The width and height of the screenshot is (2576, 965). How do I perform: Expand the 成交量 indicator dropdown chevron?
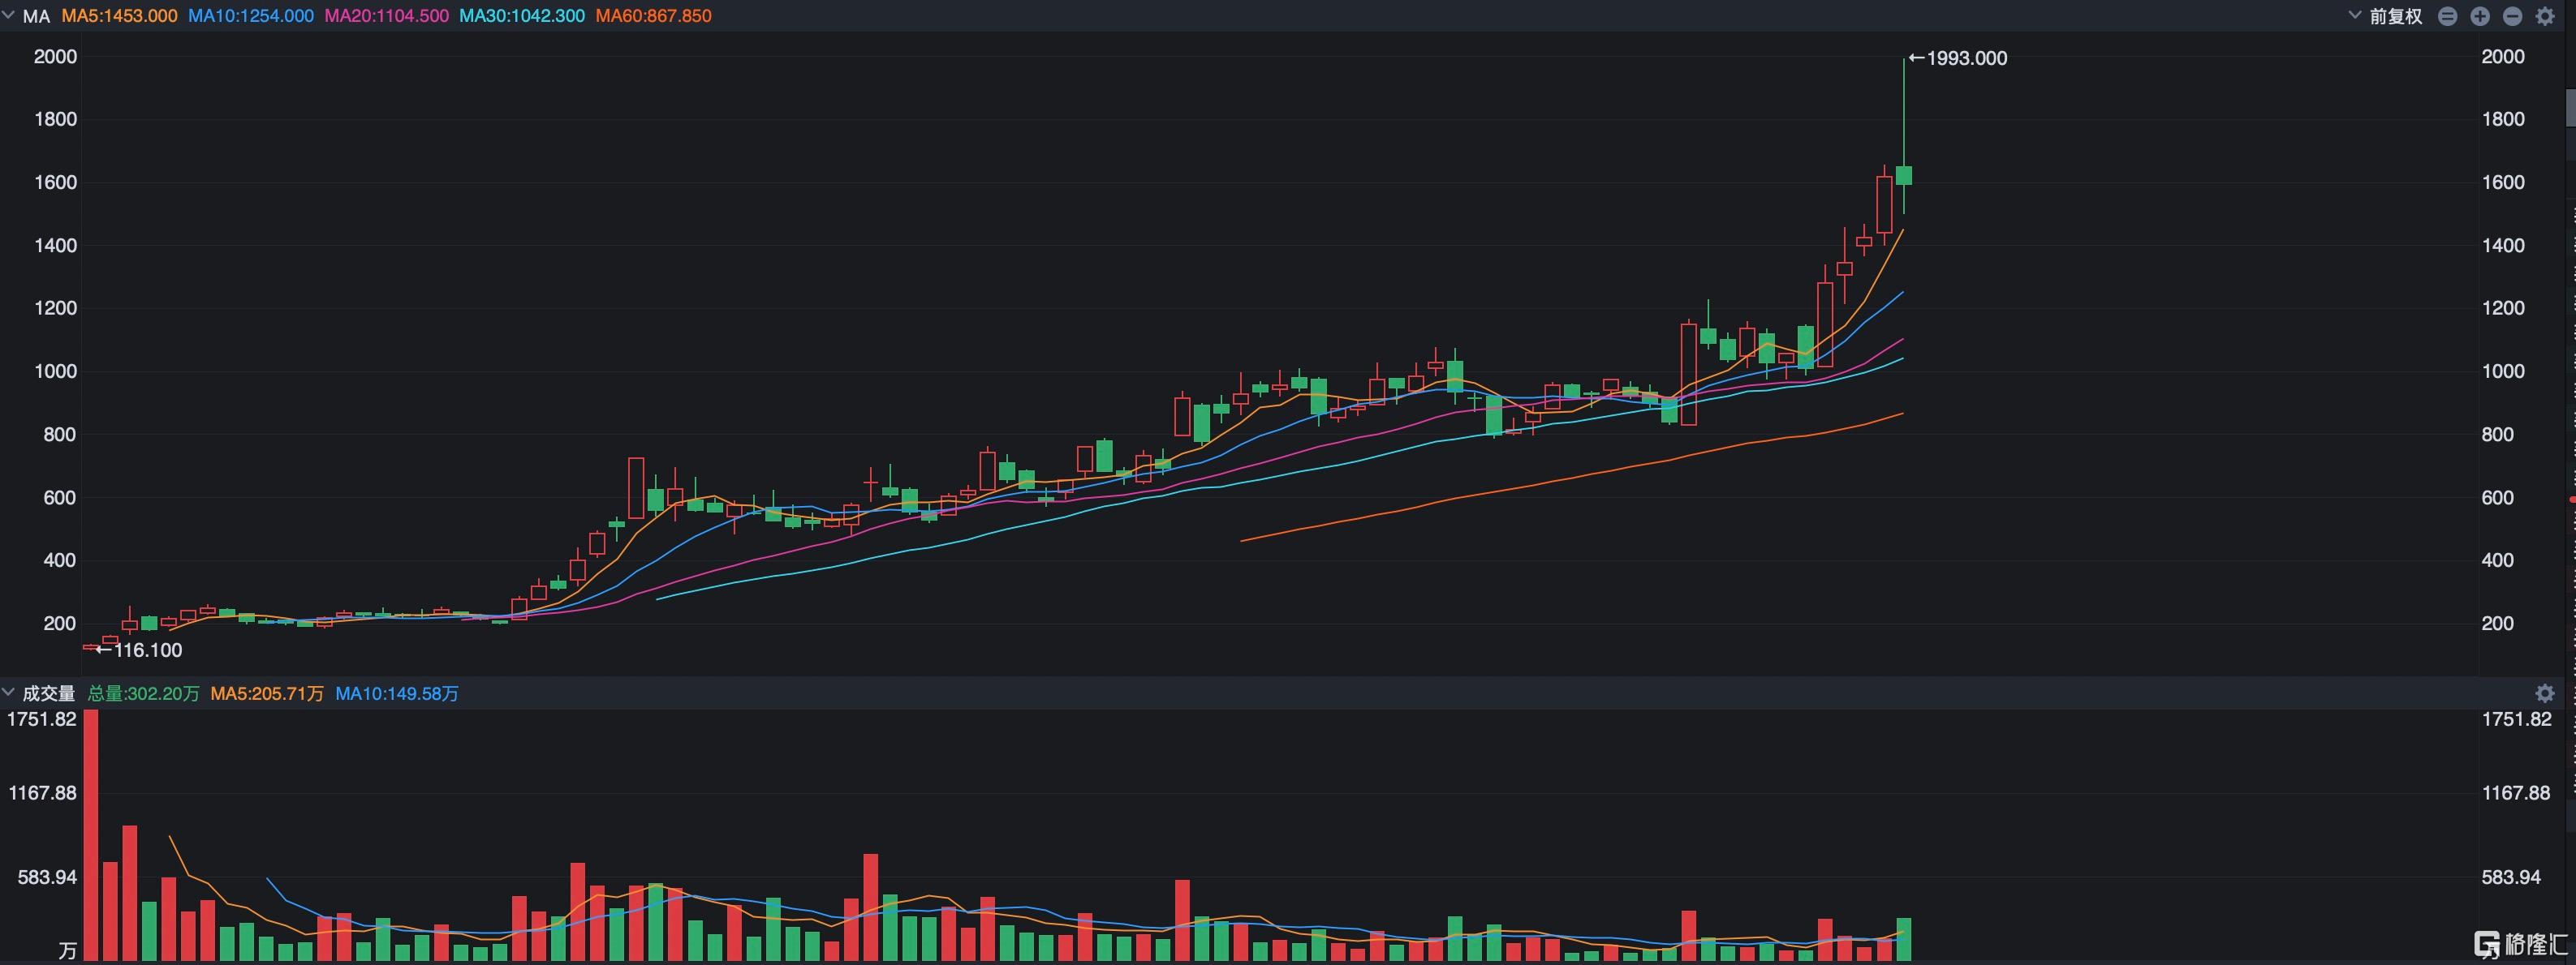(x=8, y=691)
